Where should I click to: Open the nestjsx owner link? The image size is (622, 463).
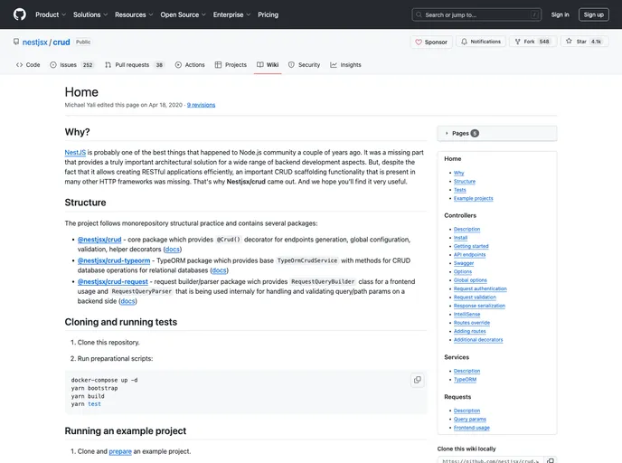point(35,43)
